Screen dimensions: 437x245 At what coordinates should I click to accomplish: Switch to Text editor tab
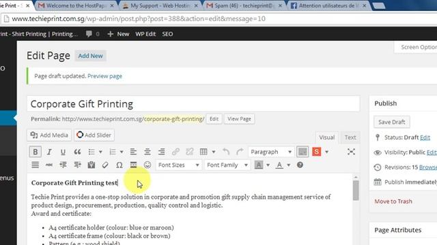coord(350,137)
